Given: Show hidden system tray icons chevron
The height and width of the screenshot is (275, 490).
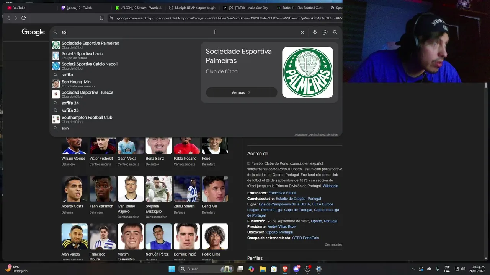Looking at the screenshot, I should click(413, 269).
